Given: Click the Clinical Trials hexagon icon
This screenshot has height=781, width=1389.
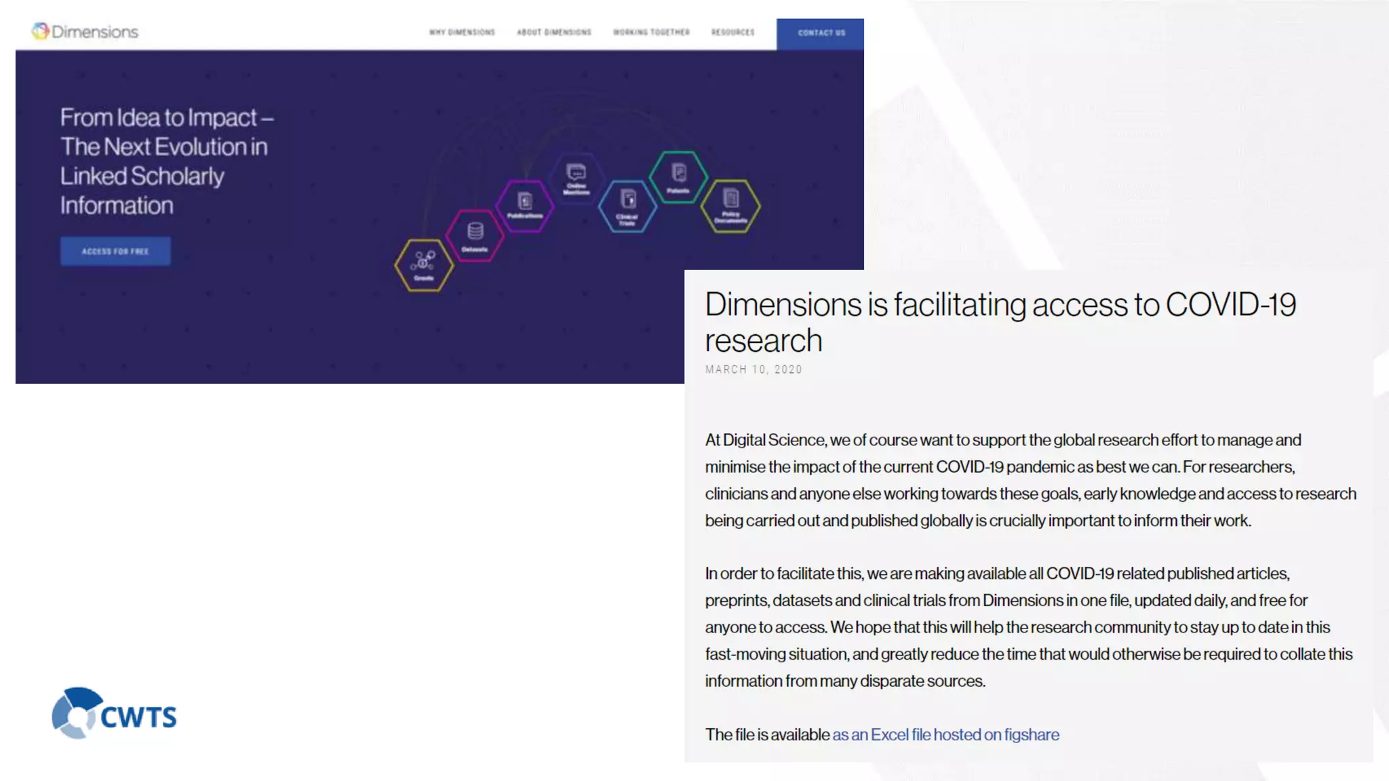Looking at the screenshot, I should pos(627,205).
